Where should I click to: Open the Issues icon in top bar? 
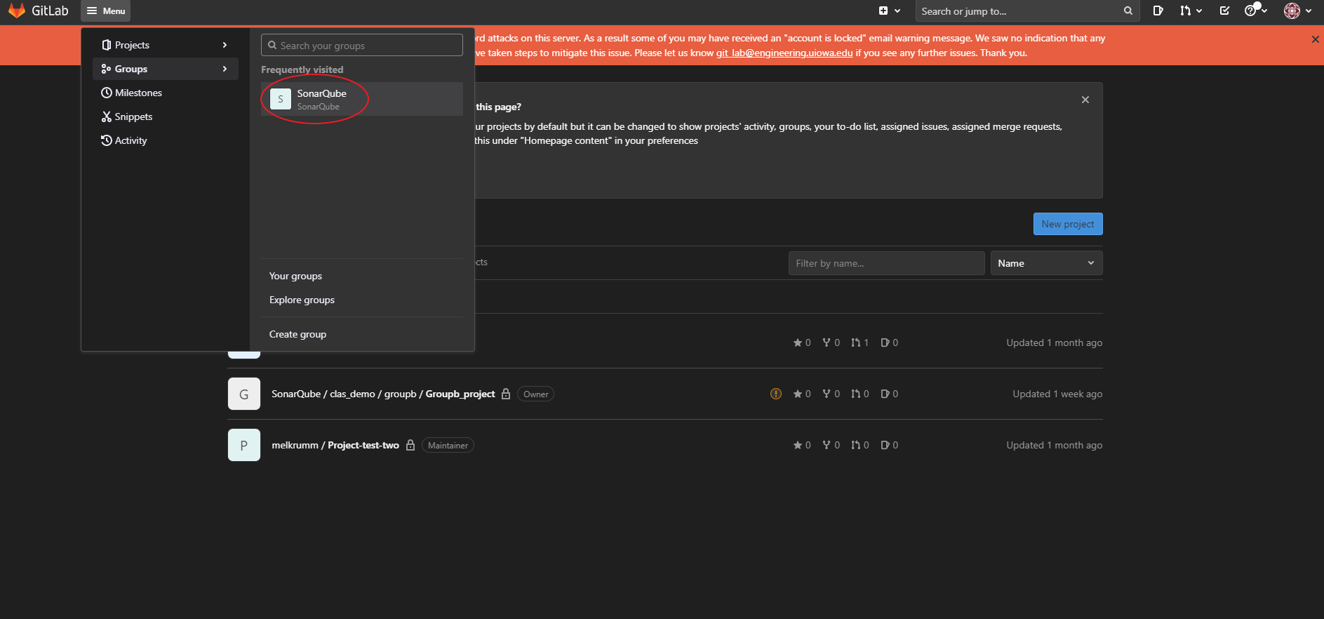click(1158, 11)
